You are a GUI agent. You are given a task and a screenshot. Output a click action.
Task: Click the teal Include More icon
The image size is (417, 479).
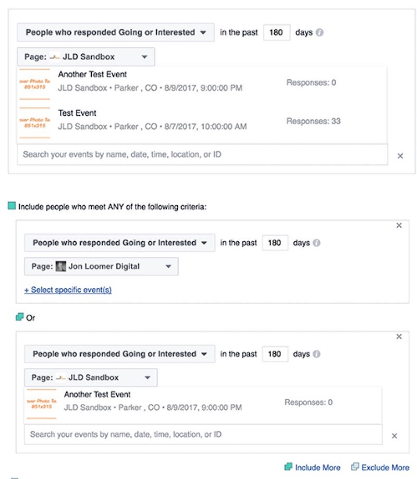[x=288, y=467]
